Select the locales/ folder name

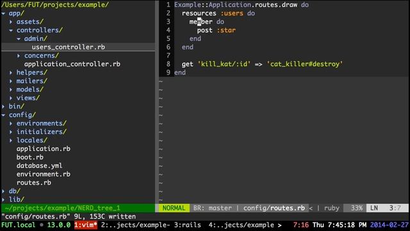pyautogui.click(x=32, y=141)
